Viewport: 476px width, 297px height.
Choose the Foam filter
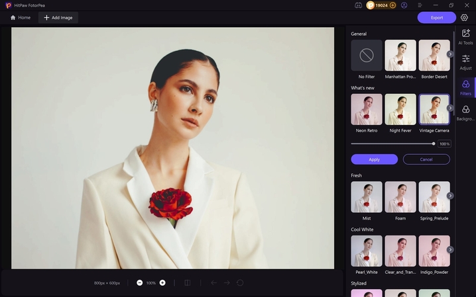coord(400,197)
